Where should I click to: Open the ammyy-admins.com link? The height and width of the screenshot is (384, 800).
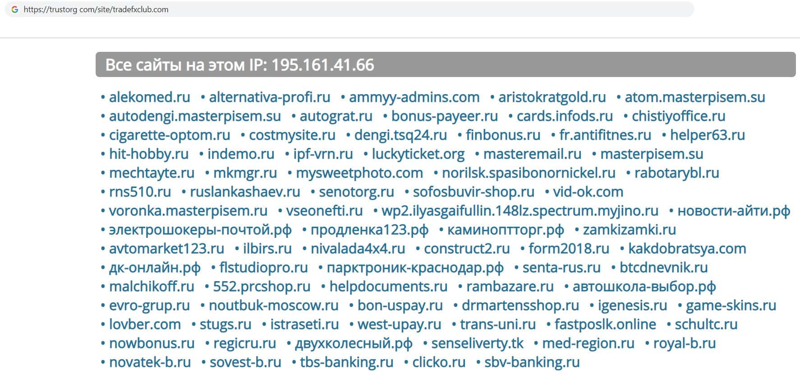414,97
